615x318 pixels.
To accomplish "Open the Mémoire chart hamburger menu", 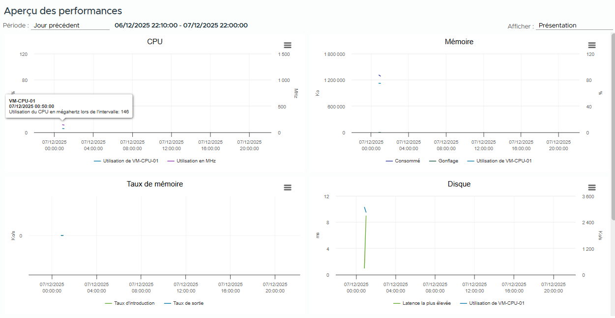I will pyautogui.click(x=592, y=45).
